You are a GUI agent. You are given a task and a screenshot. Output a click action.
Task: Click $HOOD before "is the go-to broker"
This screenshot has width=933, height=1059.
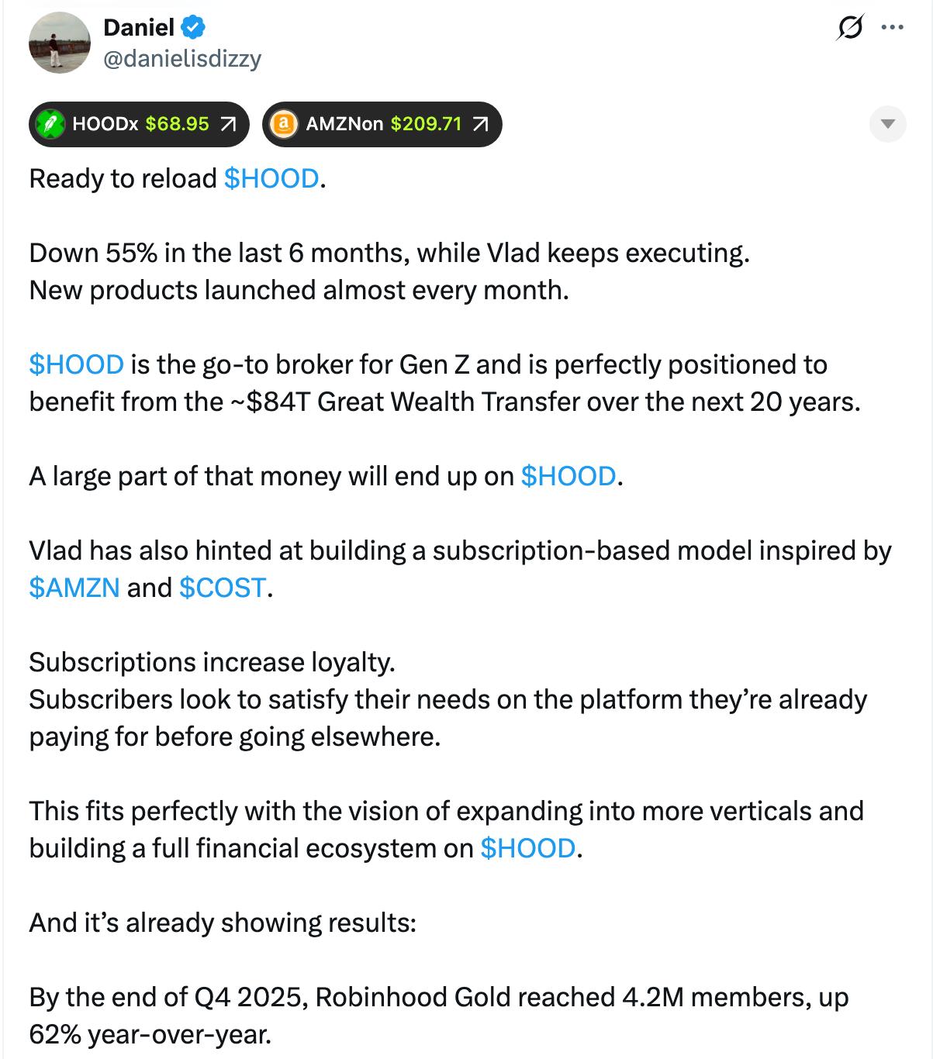(x=76, y=364)
